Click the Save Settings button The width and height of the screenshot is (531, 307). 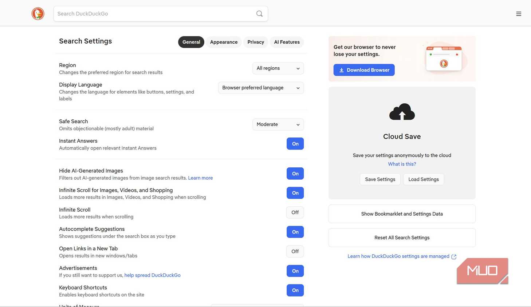pos(380,179)
